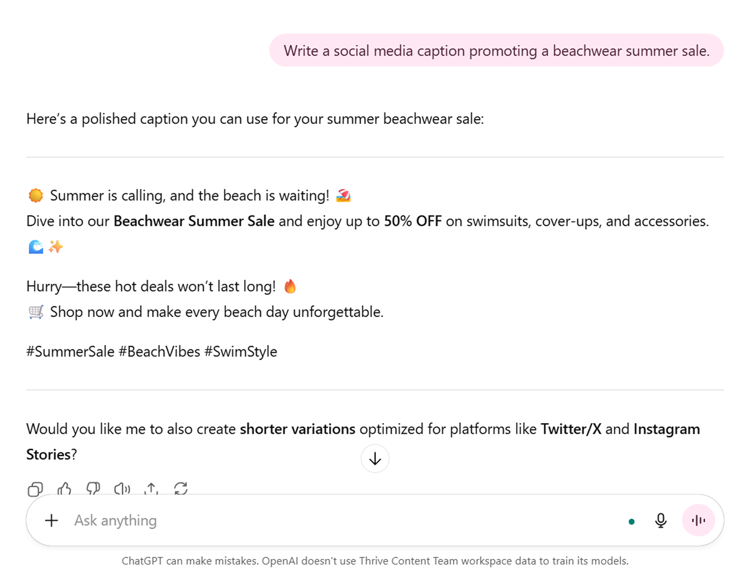
Task: Mark the response with thumbs down
Action: (x=93, y=489)
